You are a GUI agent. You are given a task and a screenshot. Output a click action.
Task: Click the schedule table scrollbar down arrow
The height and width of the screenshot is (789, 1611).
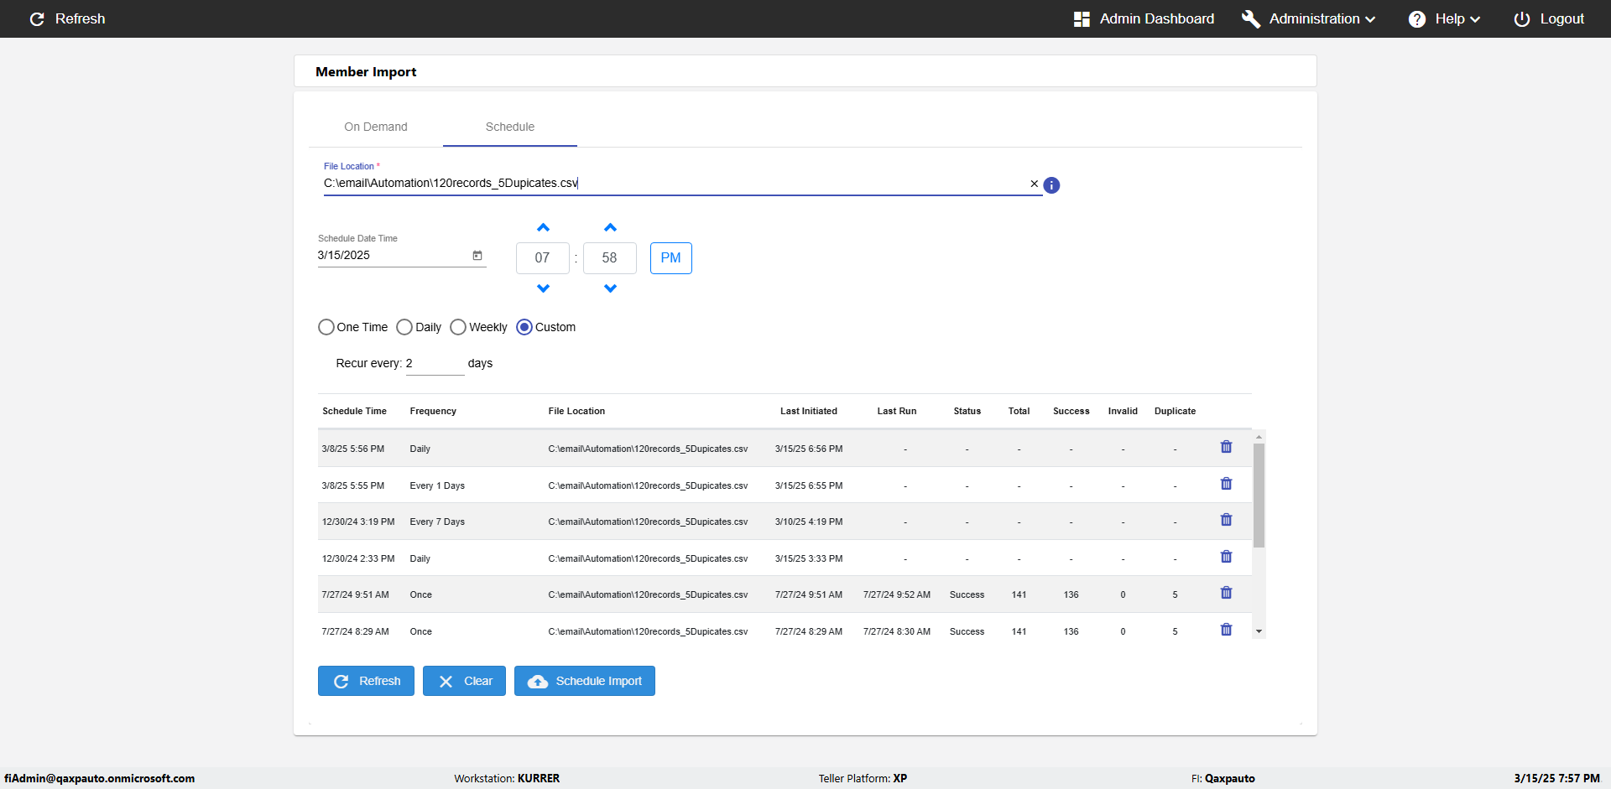click(1259, 631)
